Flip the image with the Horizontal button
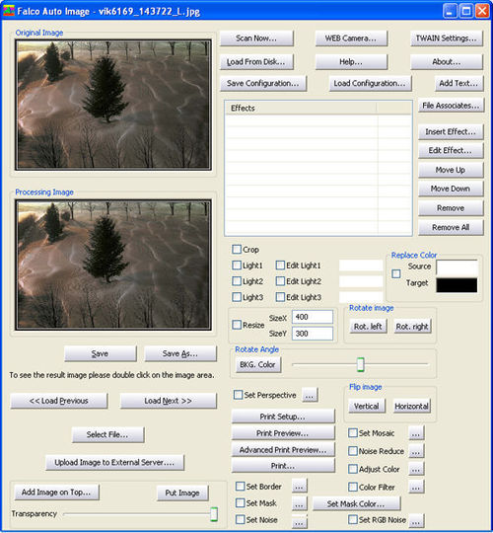This screenshot has height=533, width=493. tap(411, 407)
